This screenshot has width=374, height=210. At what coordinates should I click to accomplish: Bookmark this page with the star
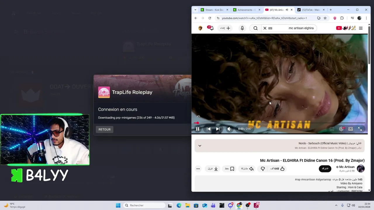325,18
